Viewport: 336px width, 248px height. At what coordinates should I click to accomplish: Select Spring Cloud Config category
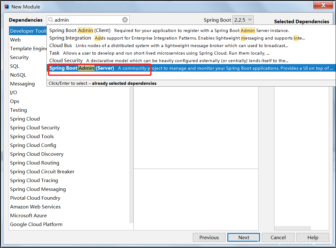(x=69, y=145)
